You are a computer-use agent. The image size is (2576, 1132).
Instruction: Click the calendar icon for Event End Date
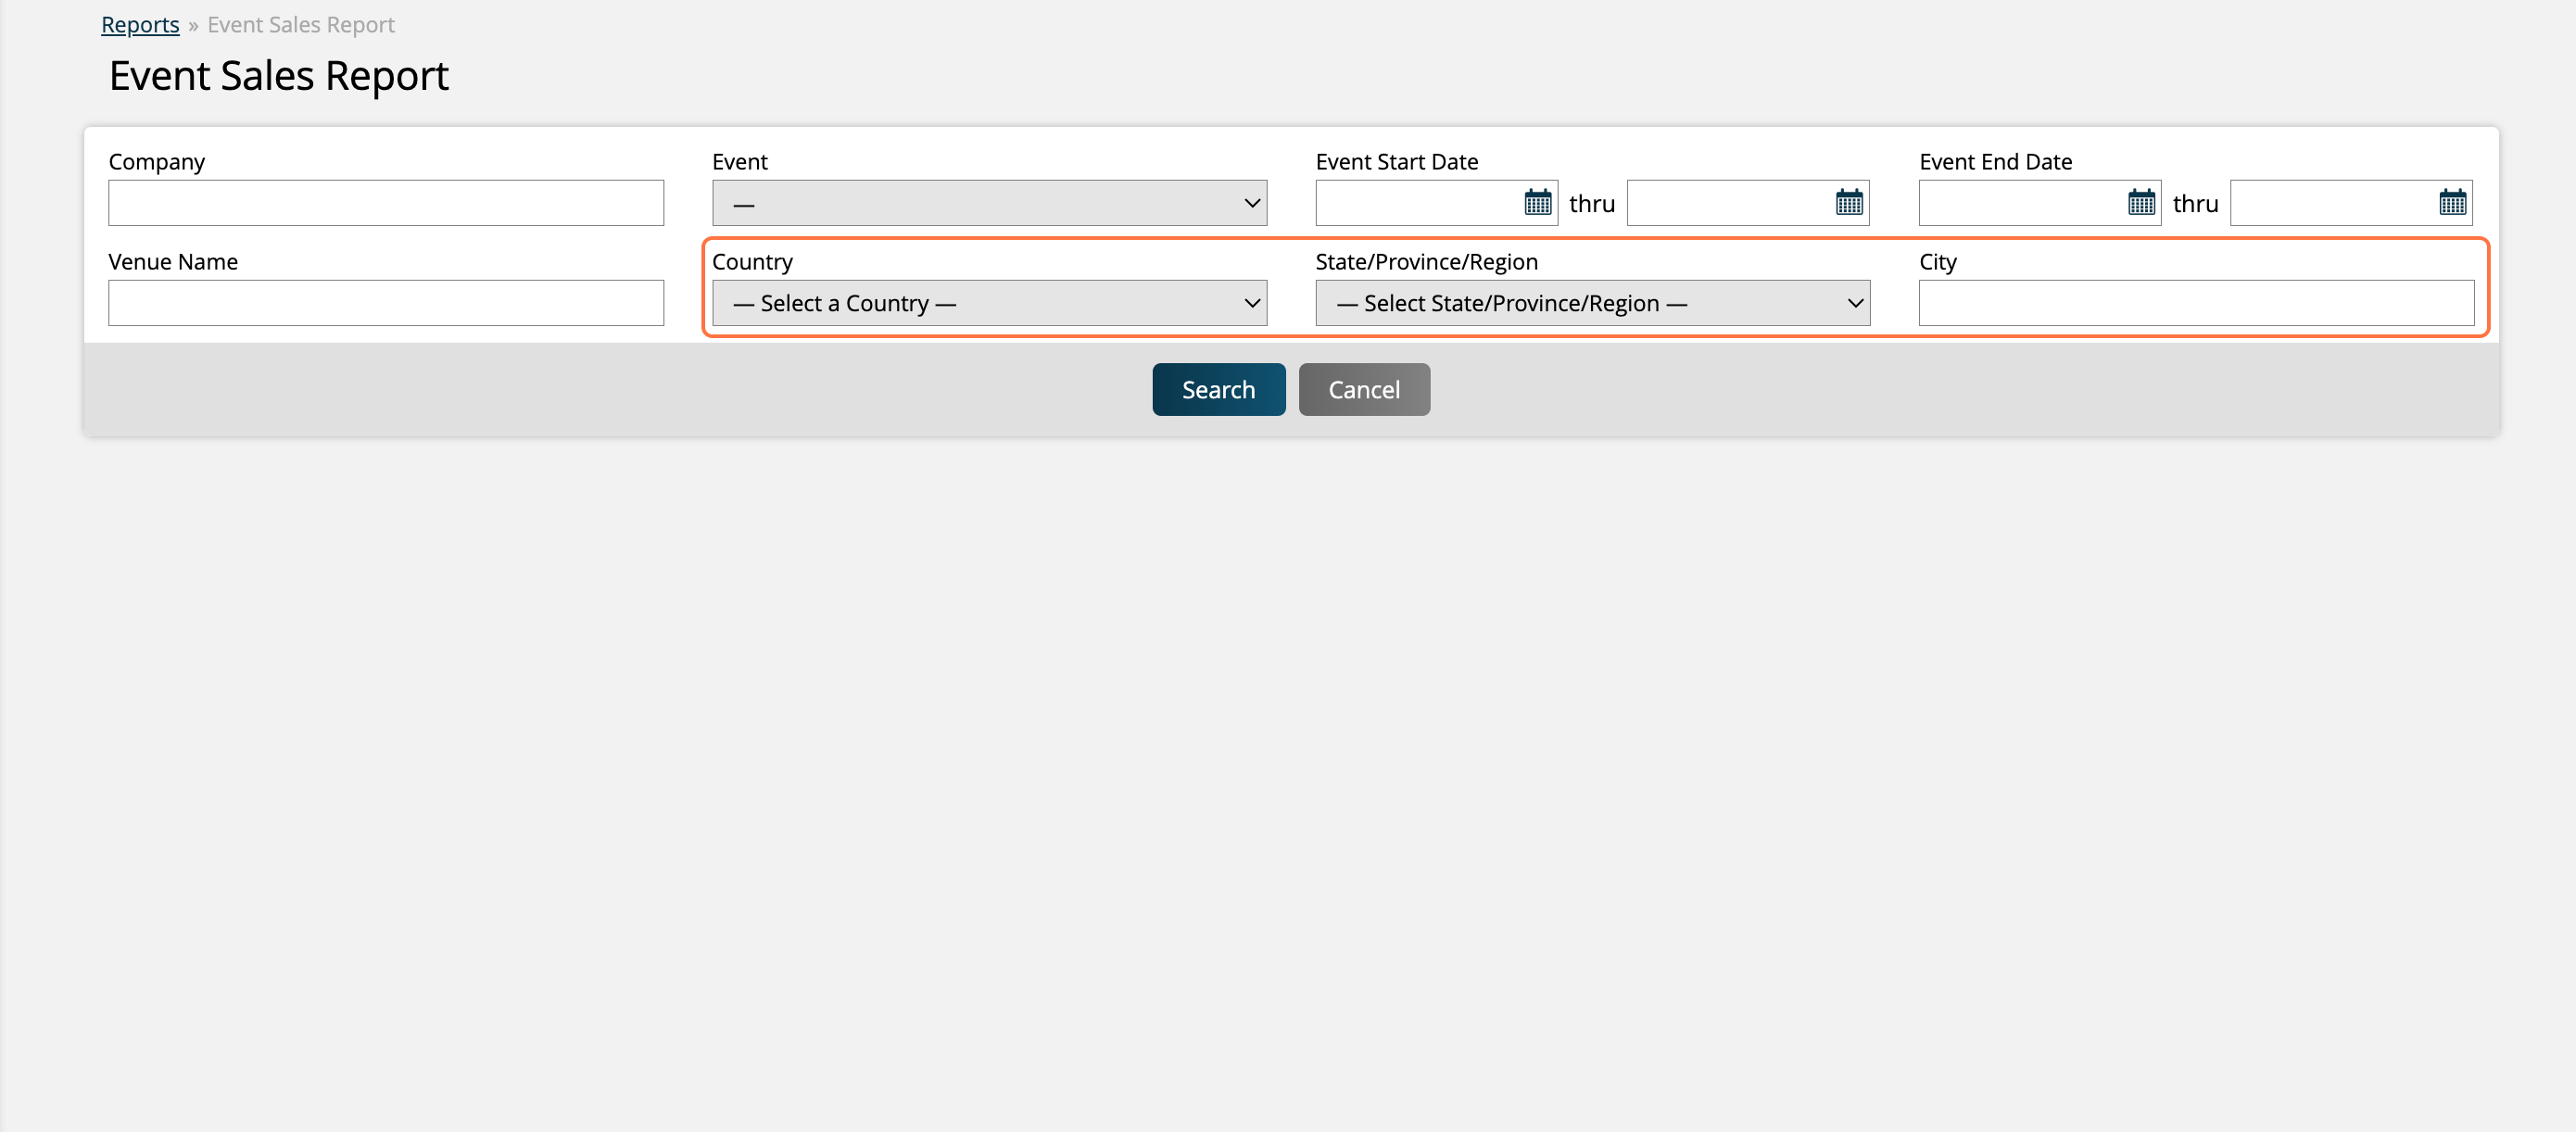2140,202
